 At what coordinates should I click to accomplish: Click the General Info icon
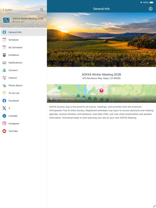[4, 32]
